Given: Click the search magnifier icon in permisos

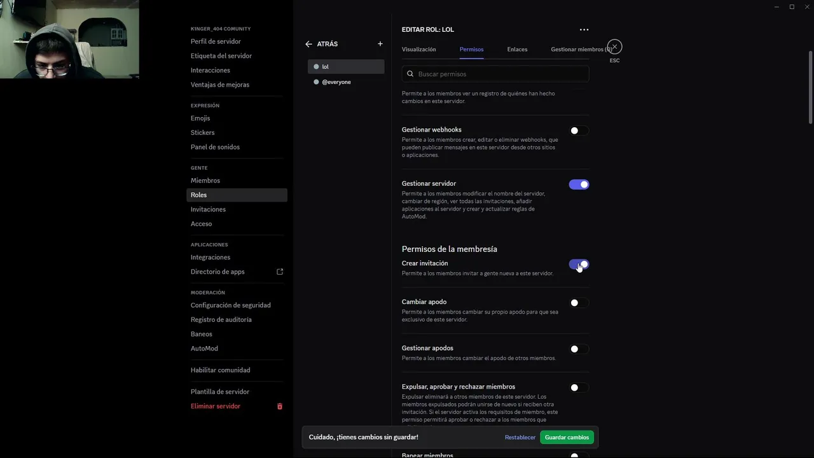Looking at the screenshot, I should pyautogui.click(x=410, y=74).
